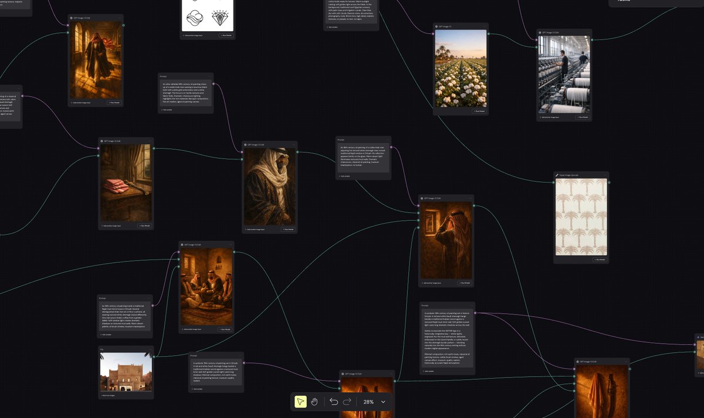Add another image input to seated men node
The width and height of the screenshot is (704, 418).
[191, 329]
